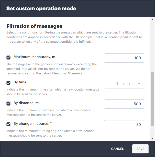
Task: Click the 'By time' label text
Action: tap(20, 82)
